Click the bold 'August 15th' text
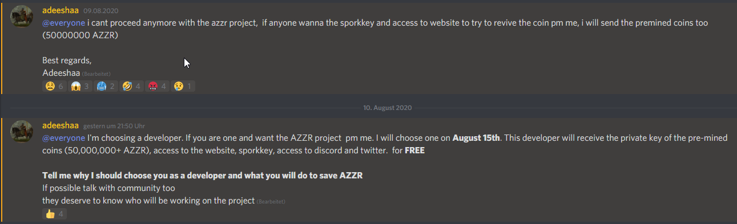This screenshot has height=224, width=737. 476,138
